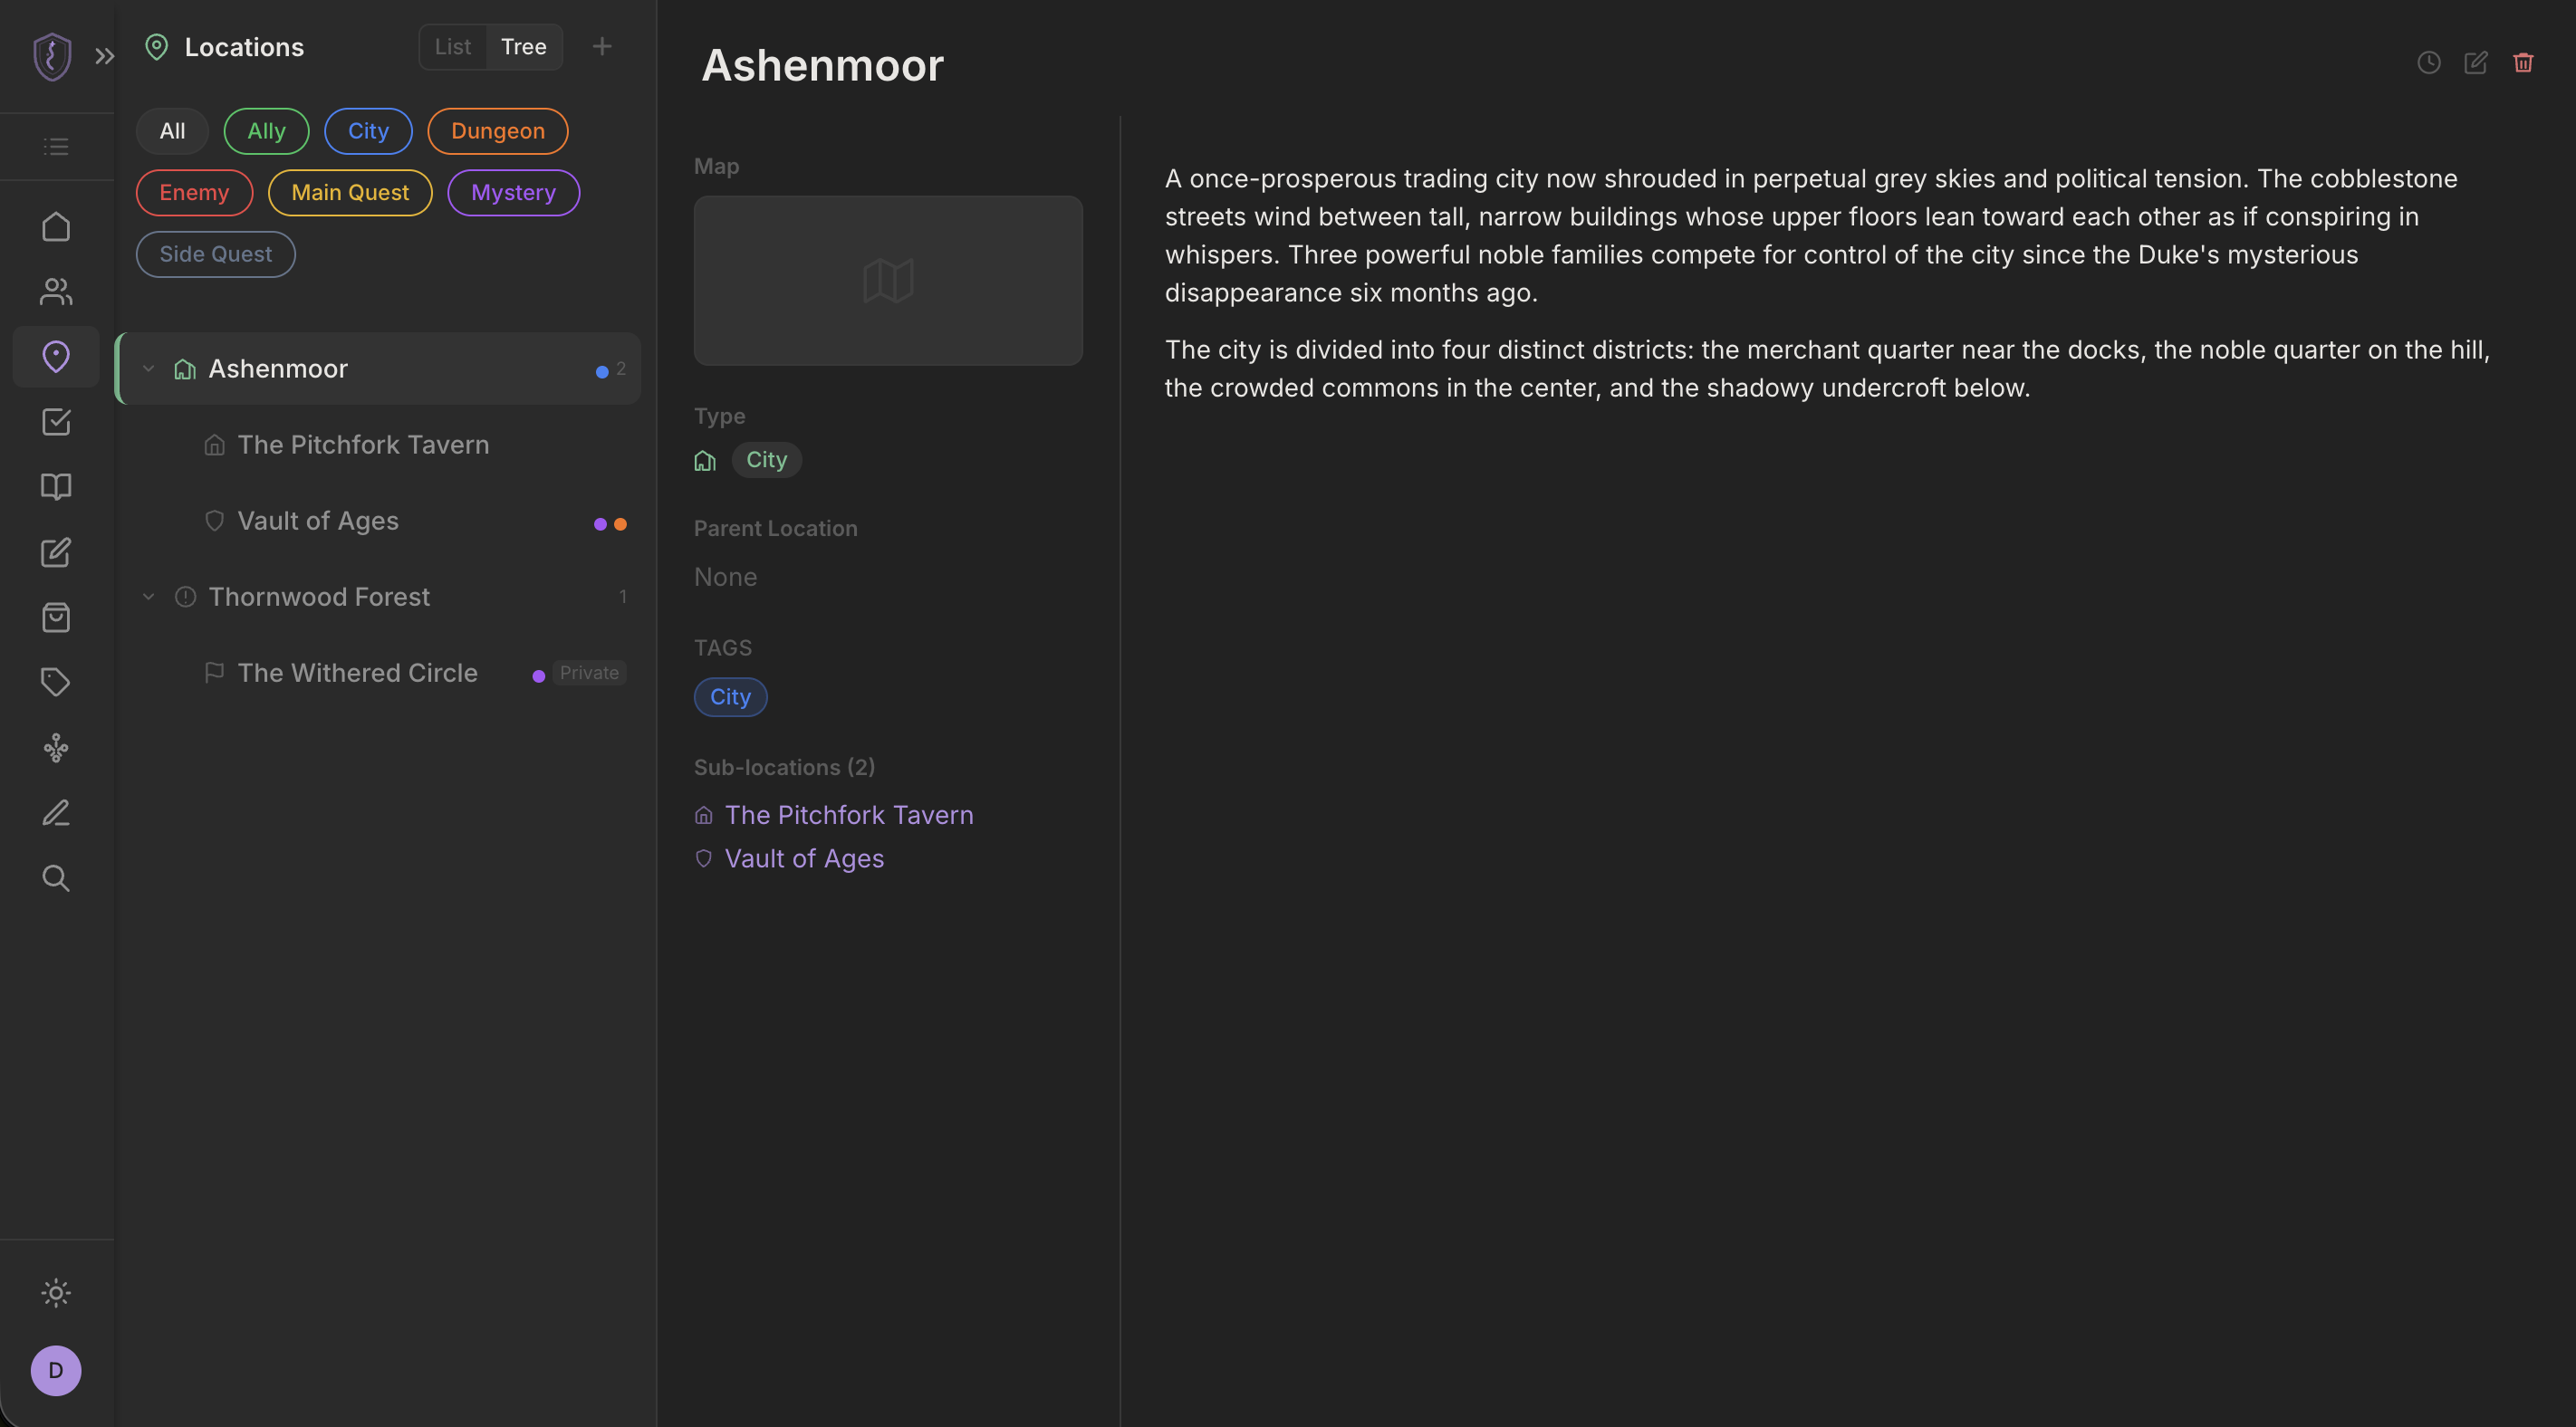Filter by Side Quest tag
2576x1427 pixels.
[216, 254]
